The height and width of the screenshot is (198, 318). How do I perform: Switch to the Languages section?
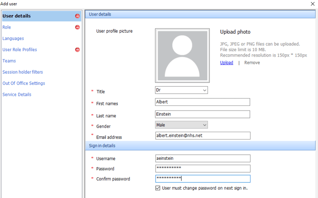[x=13, y=39]
